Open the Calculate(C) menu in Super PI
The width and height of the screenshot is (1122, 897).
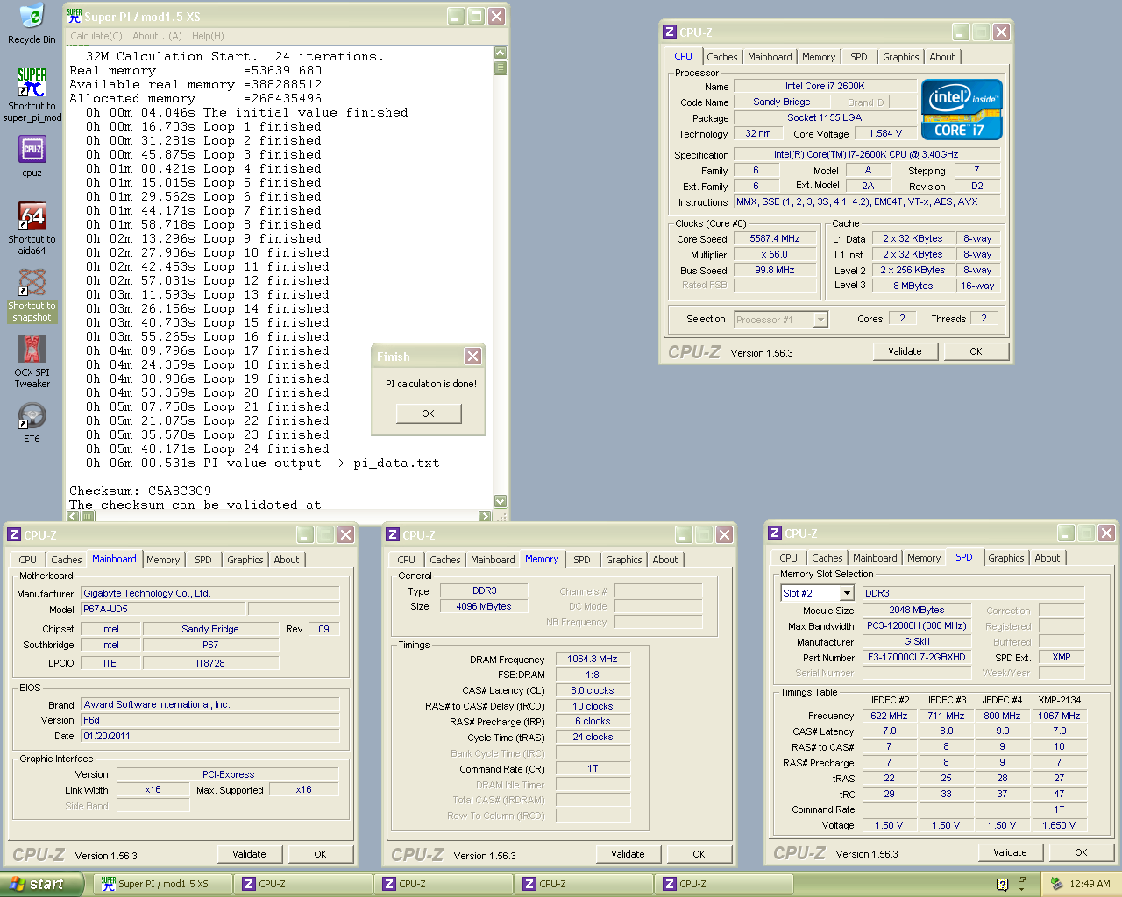pyautogui.click(x=96, y=36)
